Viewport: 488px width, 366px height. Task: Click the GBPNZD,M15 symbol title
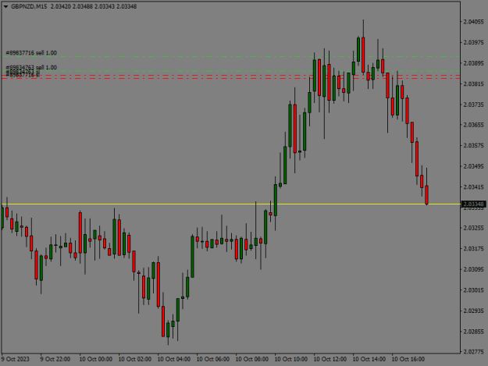tap(29, 6)
